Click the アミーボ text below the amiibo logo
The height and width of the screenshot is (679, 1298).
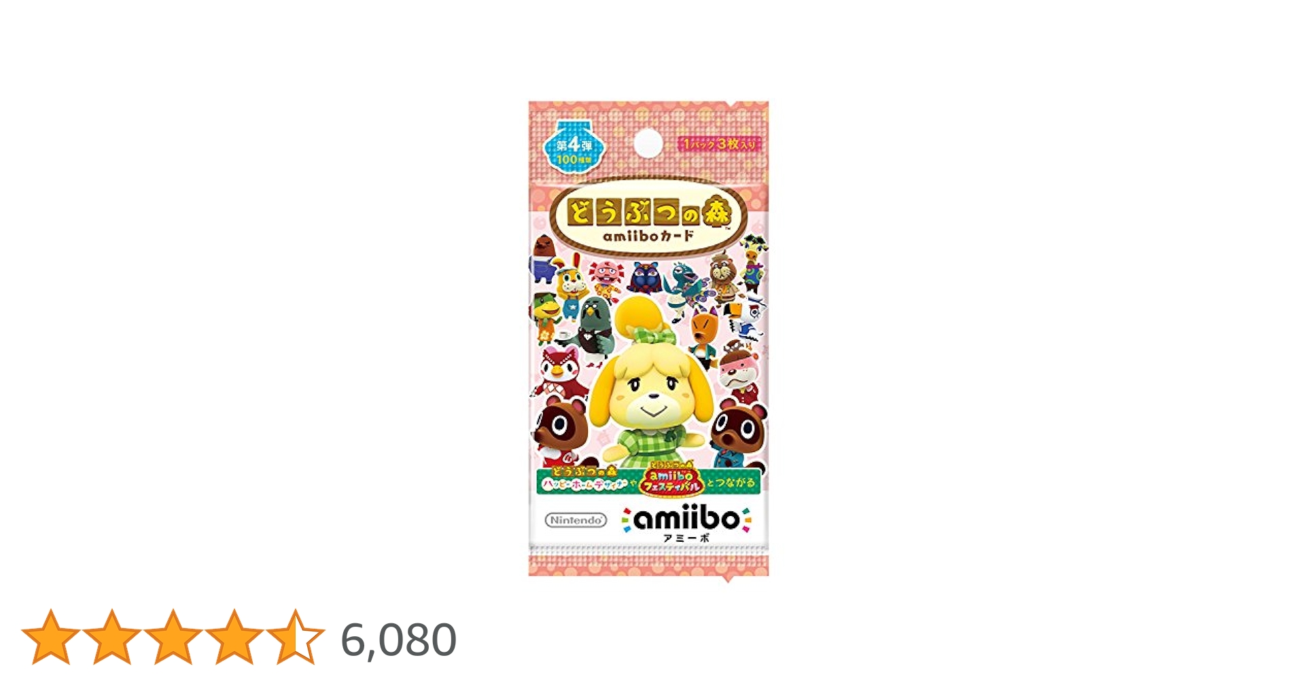686,538
